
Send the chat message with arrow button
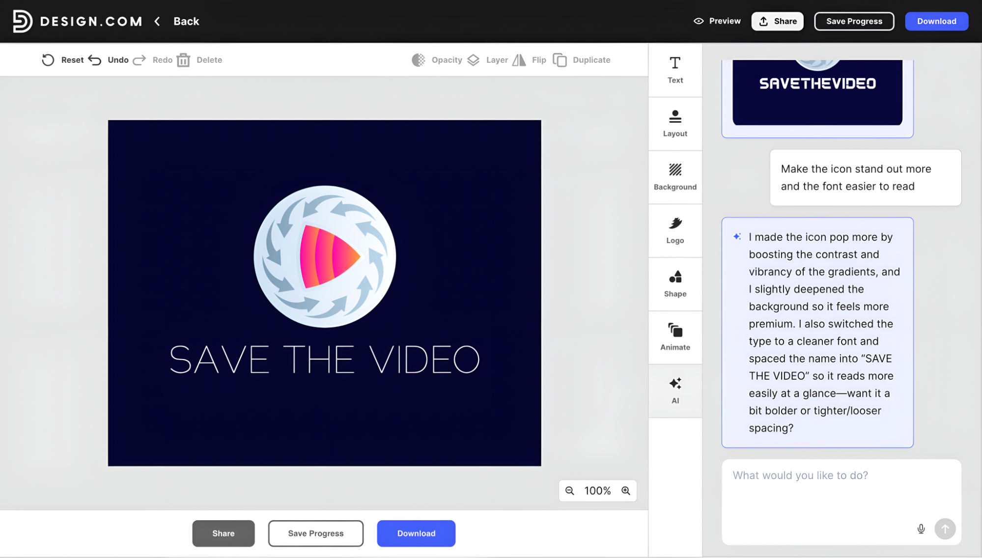pos(945,529)
